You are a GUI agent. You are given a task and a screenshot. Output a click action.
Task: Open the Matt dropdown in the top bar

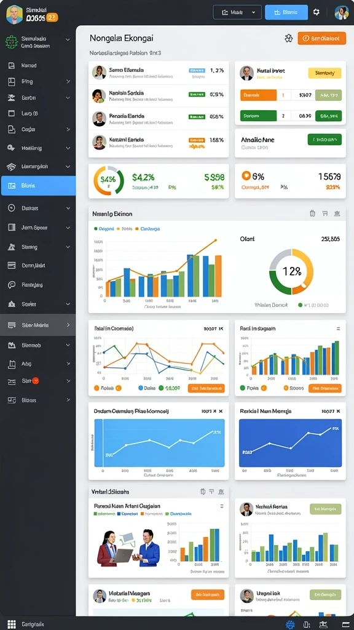tap(237, 12)
